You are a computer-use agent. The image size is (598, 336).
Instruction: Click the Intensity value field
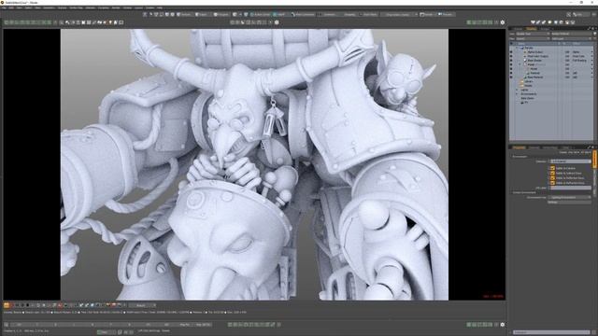[571, 161]
